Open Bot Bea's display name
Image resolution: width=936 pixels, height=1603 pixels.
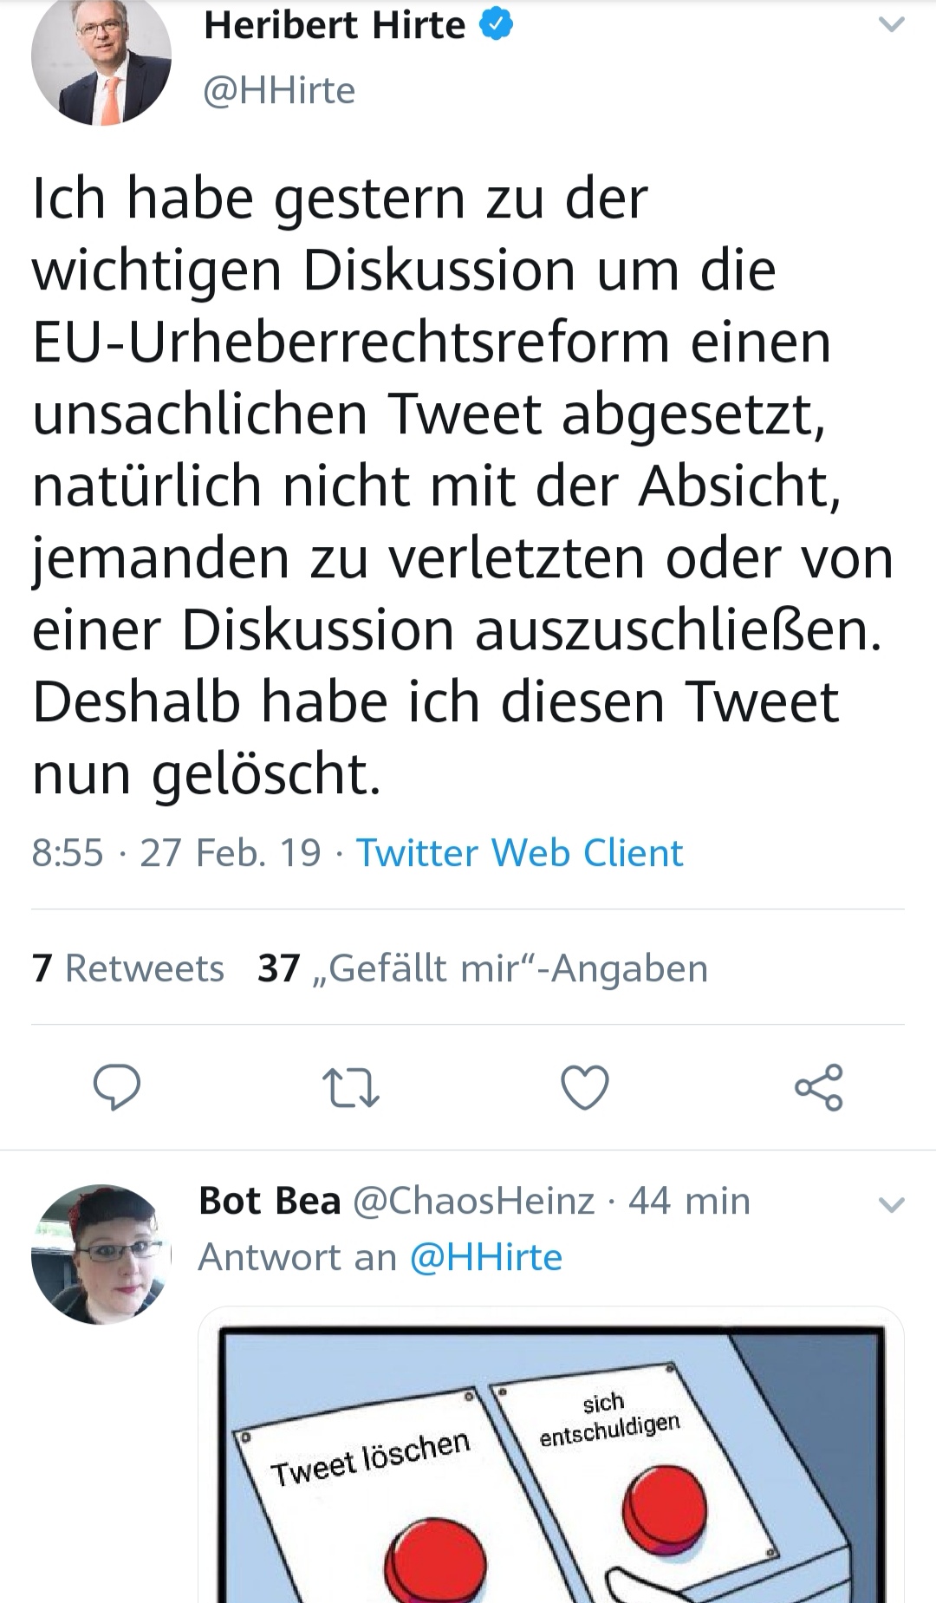pyautogui.click(x=270, y=1201)
